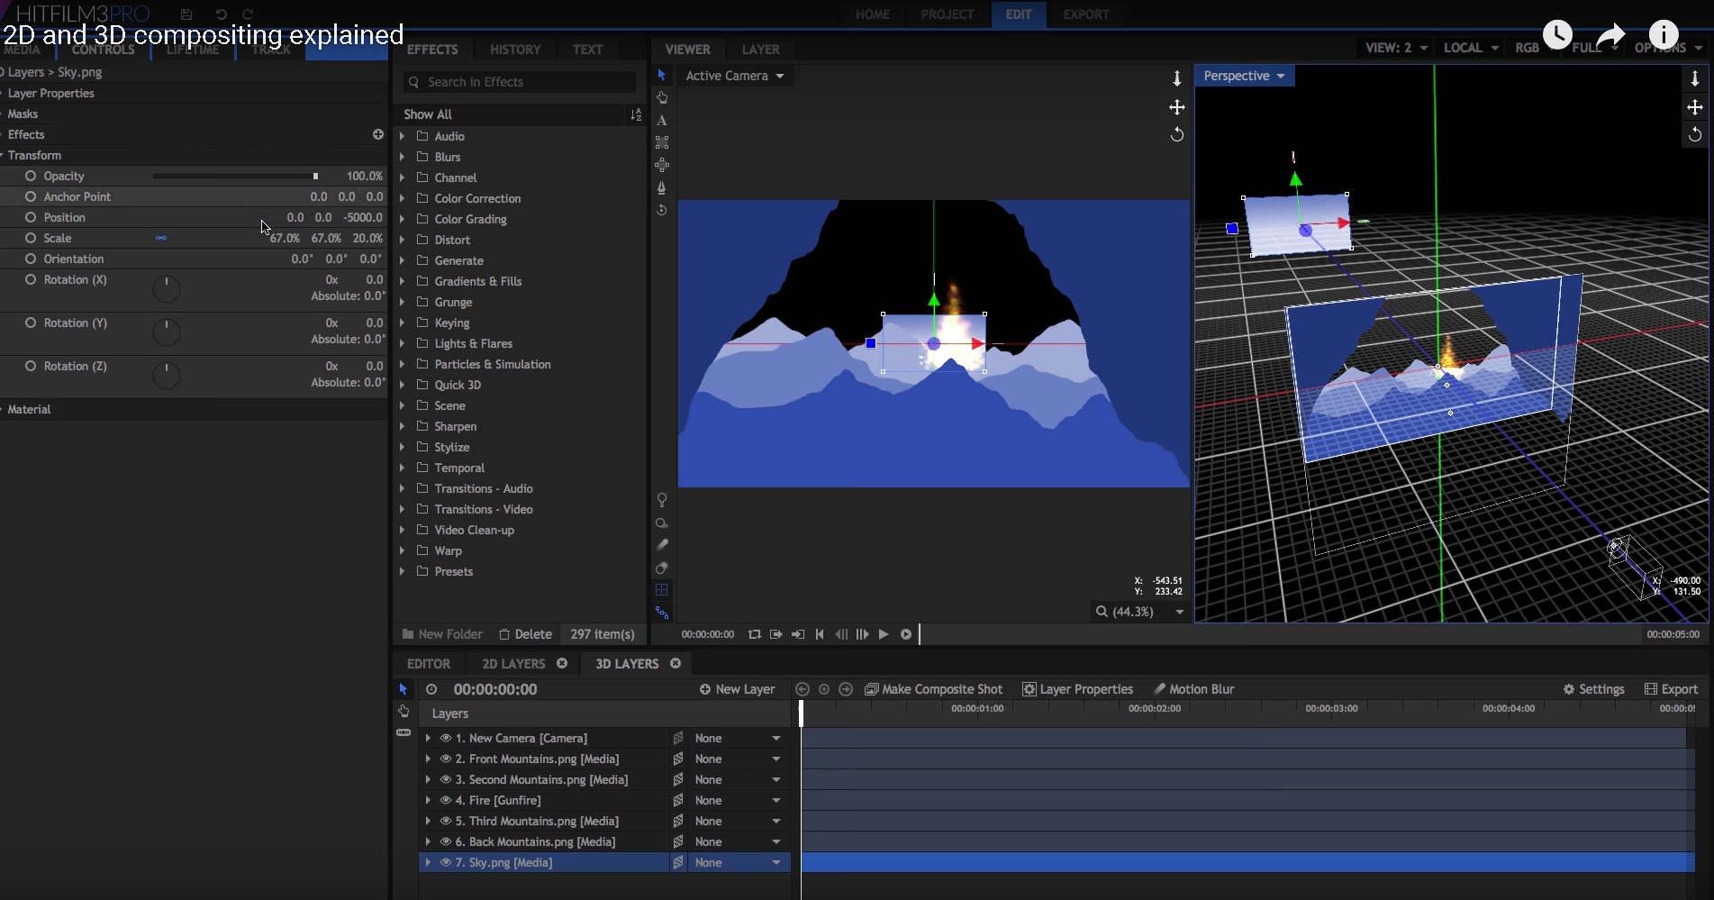This screenshot has height=900, width=1714.
Task: Open timeline Settings
Action: [x=1593, y=689]
